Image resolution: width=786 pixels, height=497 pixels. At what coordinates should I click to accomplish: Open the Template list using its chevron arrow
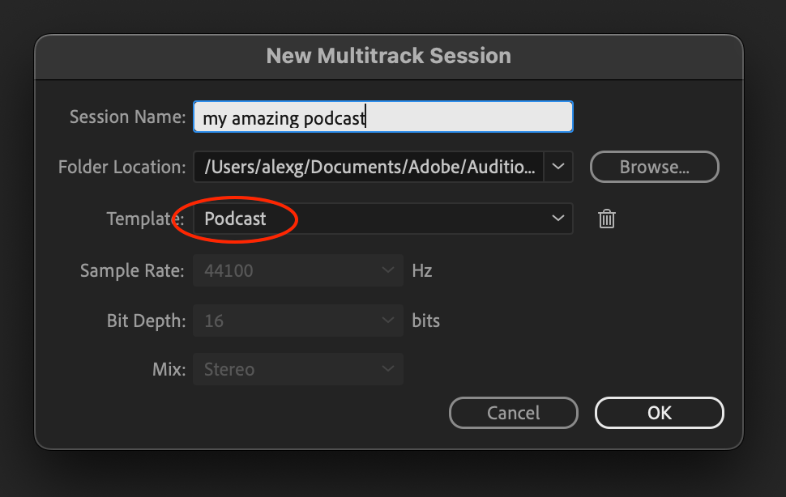[x=557, y=219]
